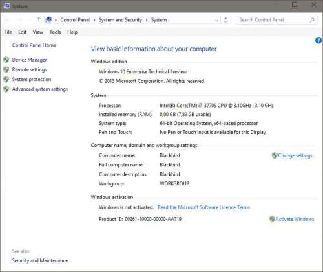
Task: Click the WORKGROUP value
Action: (174, 183)
